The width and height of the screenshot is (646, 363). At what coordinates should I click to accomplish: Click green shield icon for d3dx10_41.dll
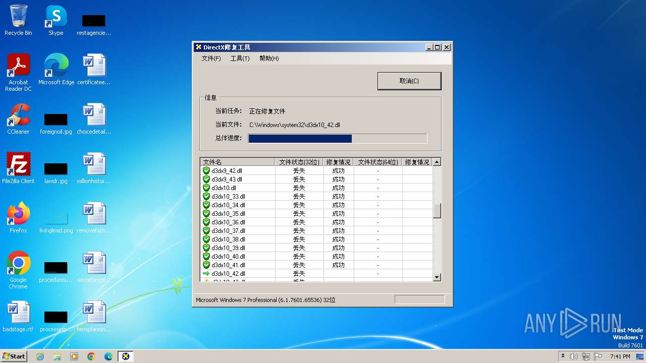[x=206, y=265]
